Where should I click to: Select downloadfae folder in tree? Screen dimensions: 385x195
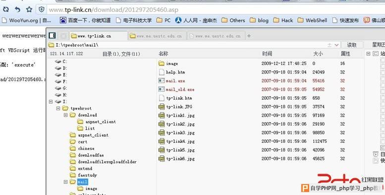(87, 155)
